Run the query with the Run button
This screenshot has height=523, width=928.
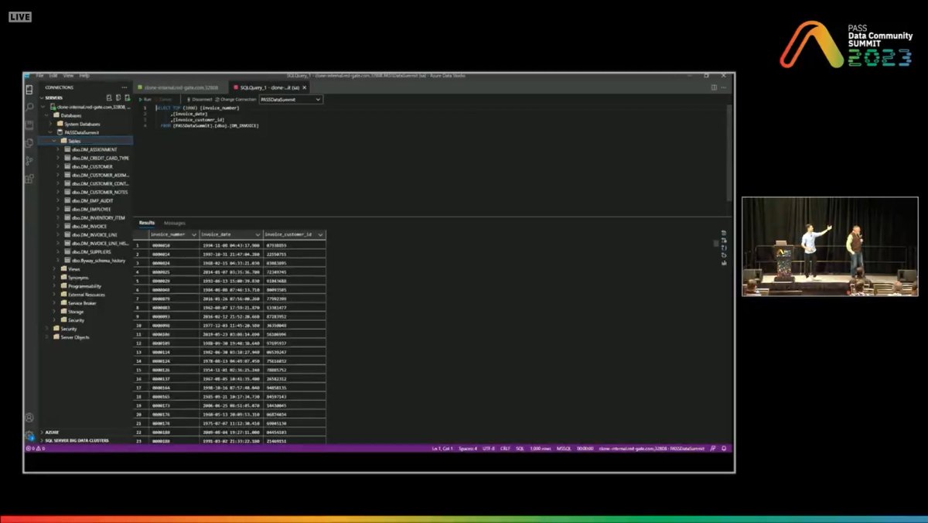tap(145, 99)
